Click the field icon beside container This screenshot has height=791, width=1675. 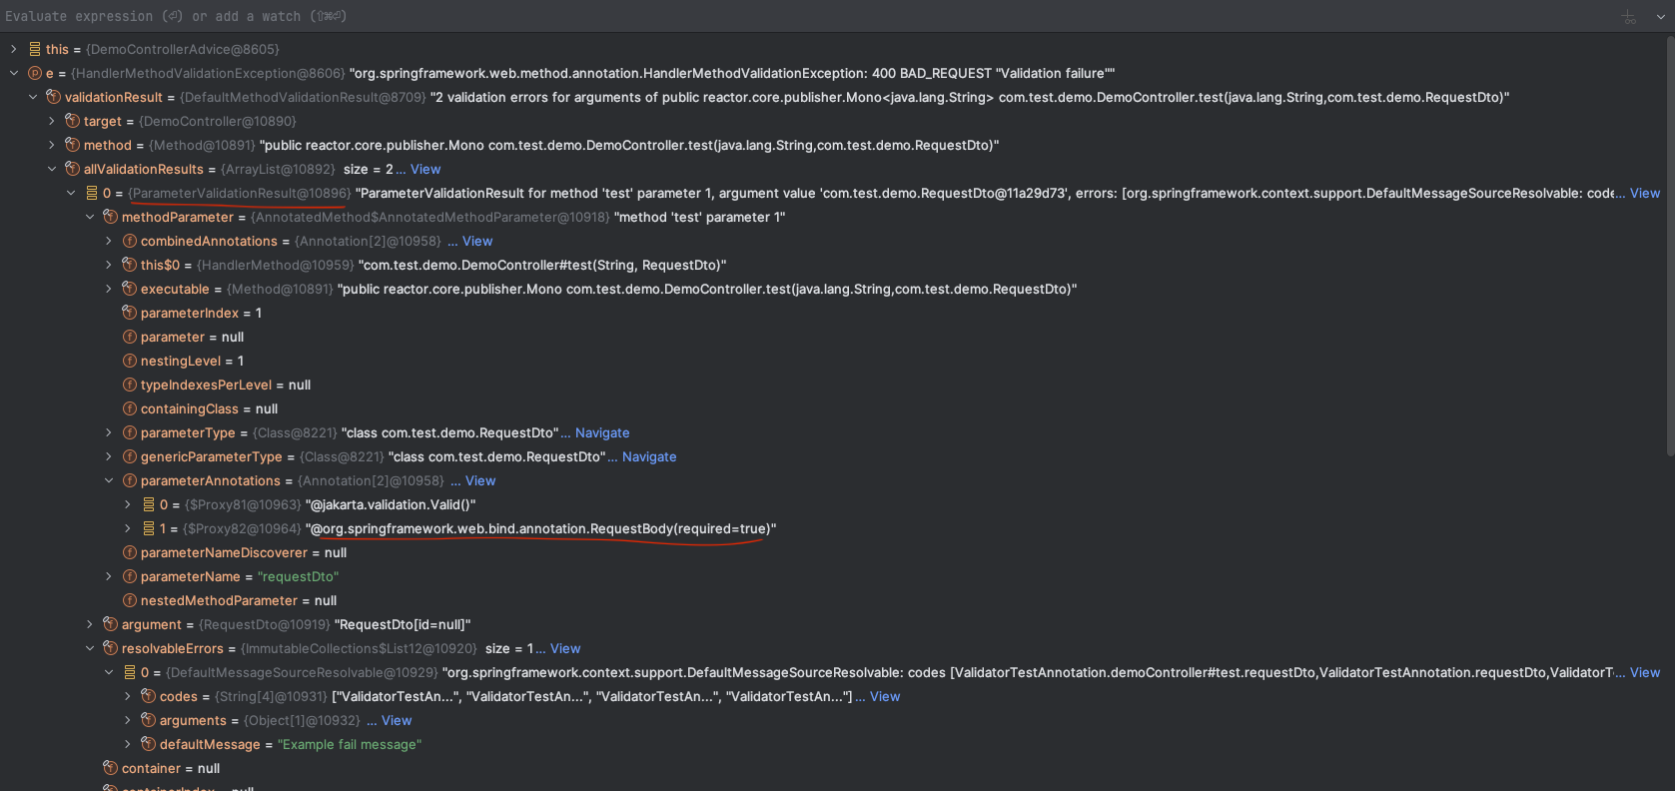(111, 768)
